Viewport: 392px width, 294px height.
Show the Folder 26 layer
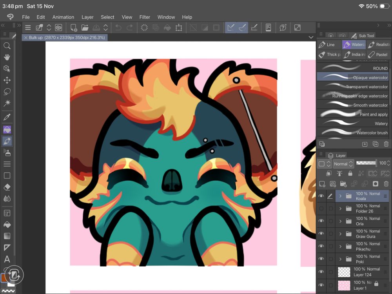[321, 208]
